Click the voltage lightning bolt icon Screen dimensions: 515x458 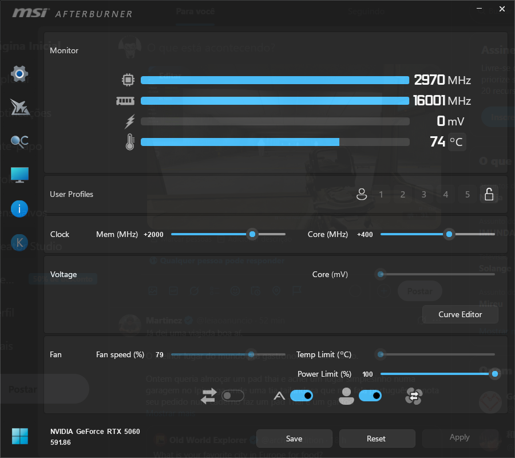pos(130,121)
